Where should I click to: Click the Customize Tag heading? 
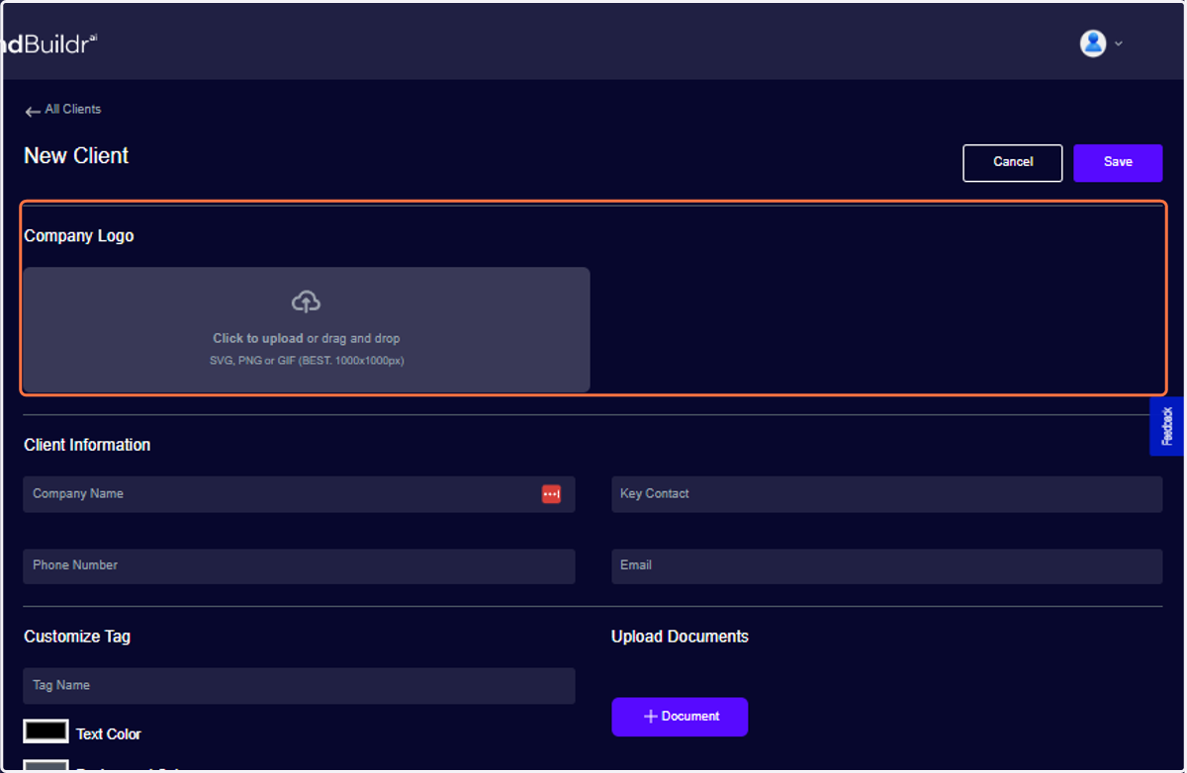[x=77, y=637]
